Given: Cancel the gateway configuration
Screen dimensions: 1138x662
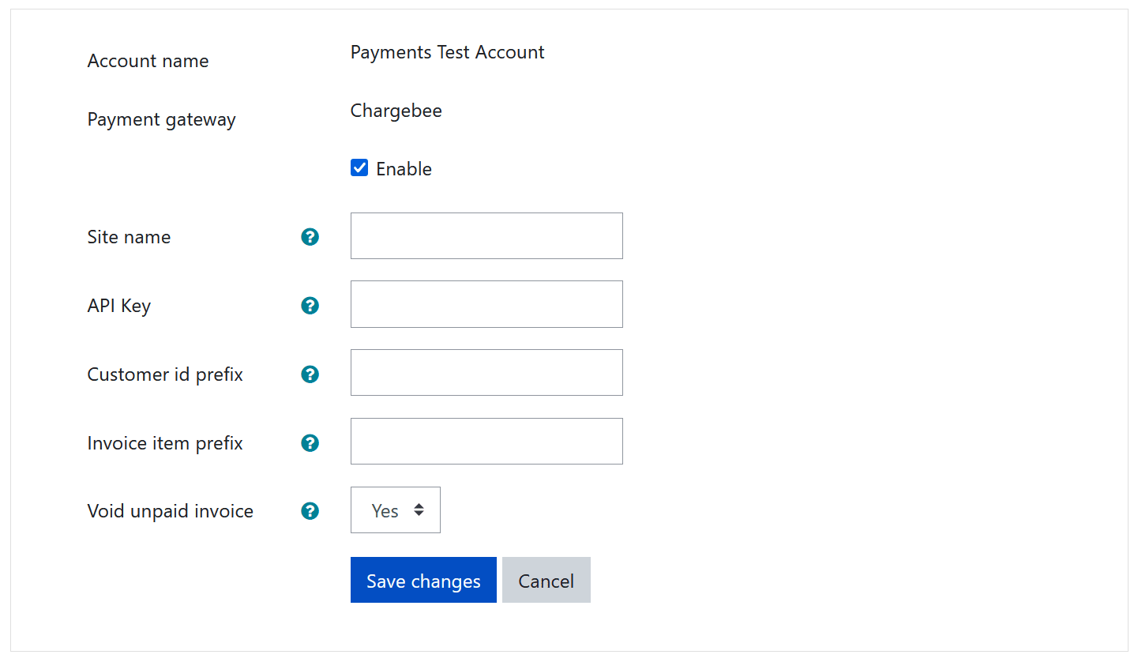Looking at the screenshot, I should [x=546, y=580].
